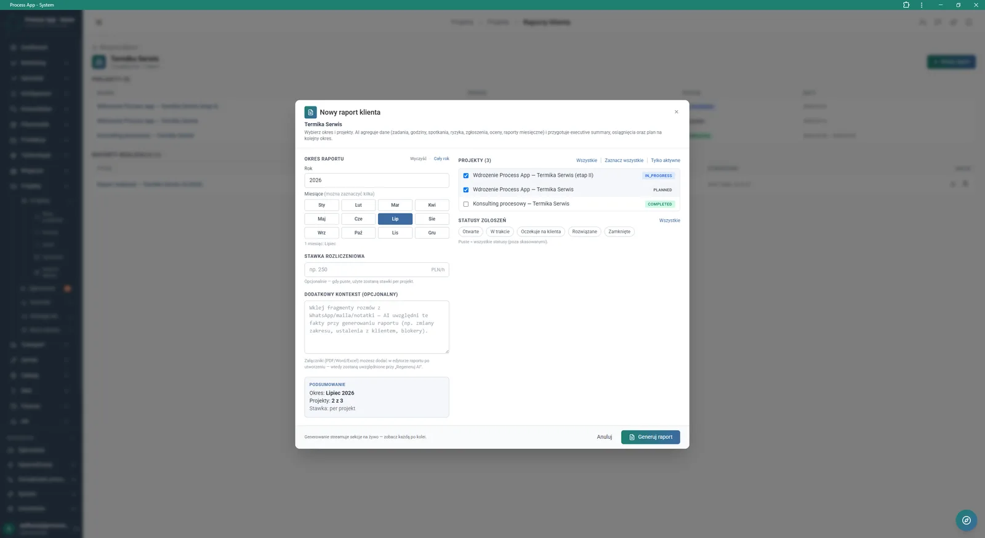Select month Lut
Image resolution: width=985 pixels, height=538 pixels.
358,205
